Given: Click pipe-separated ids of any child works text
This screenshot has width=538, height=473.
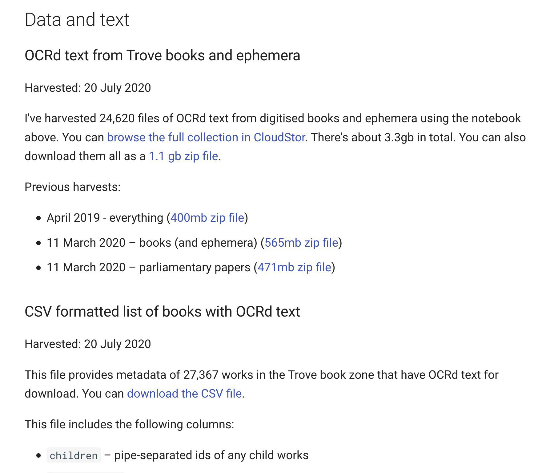Looking at the screenshot, I should point(211,455).
